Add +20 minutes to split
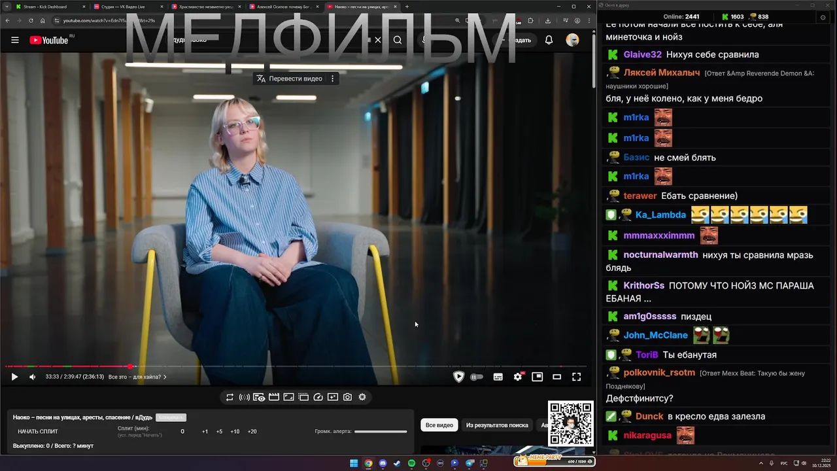The image size is (837, 471). (252, 432)
